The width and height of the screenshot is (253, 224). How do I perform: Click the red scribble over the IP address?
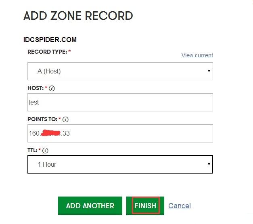51,133
